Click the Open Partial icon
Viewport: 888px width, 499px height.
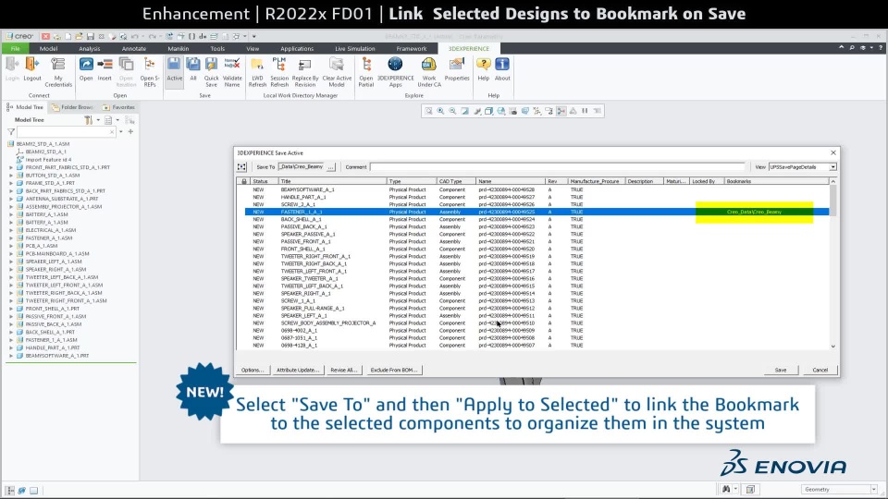[x=366, y=65]
